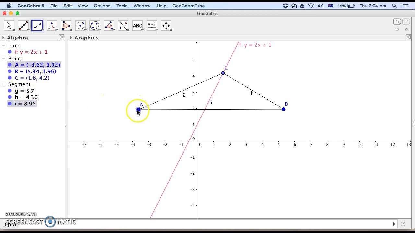415x233 pixels.
Task: Select the Reflect about Line tool
Action: (x=123, y=26)
